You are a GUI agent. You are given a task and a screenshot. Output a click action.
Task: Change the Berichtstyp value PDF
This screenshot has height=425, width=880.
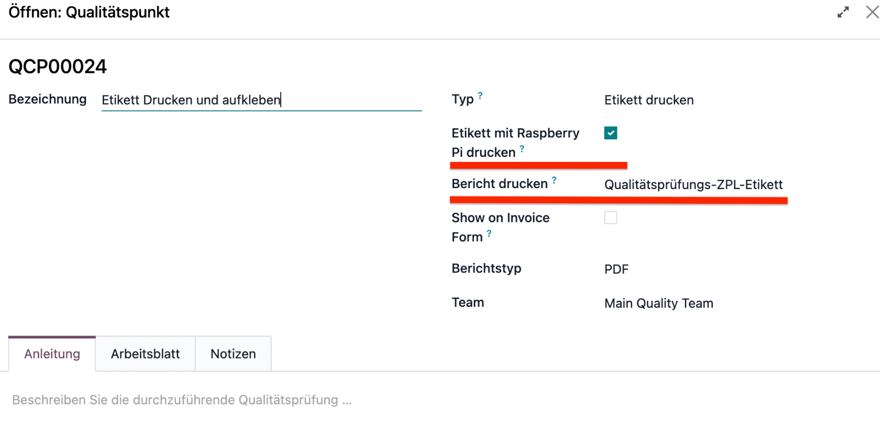616,269
